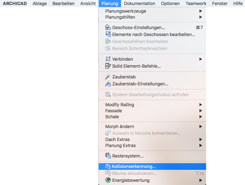Open the Teamwork menu in the menu bar
This screenshot has width=245, height=185.
click(x=196, y=3)
